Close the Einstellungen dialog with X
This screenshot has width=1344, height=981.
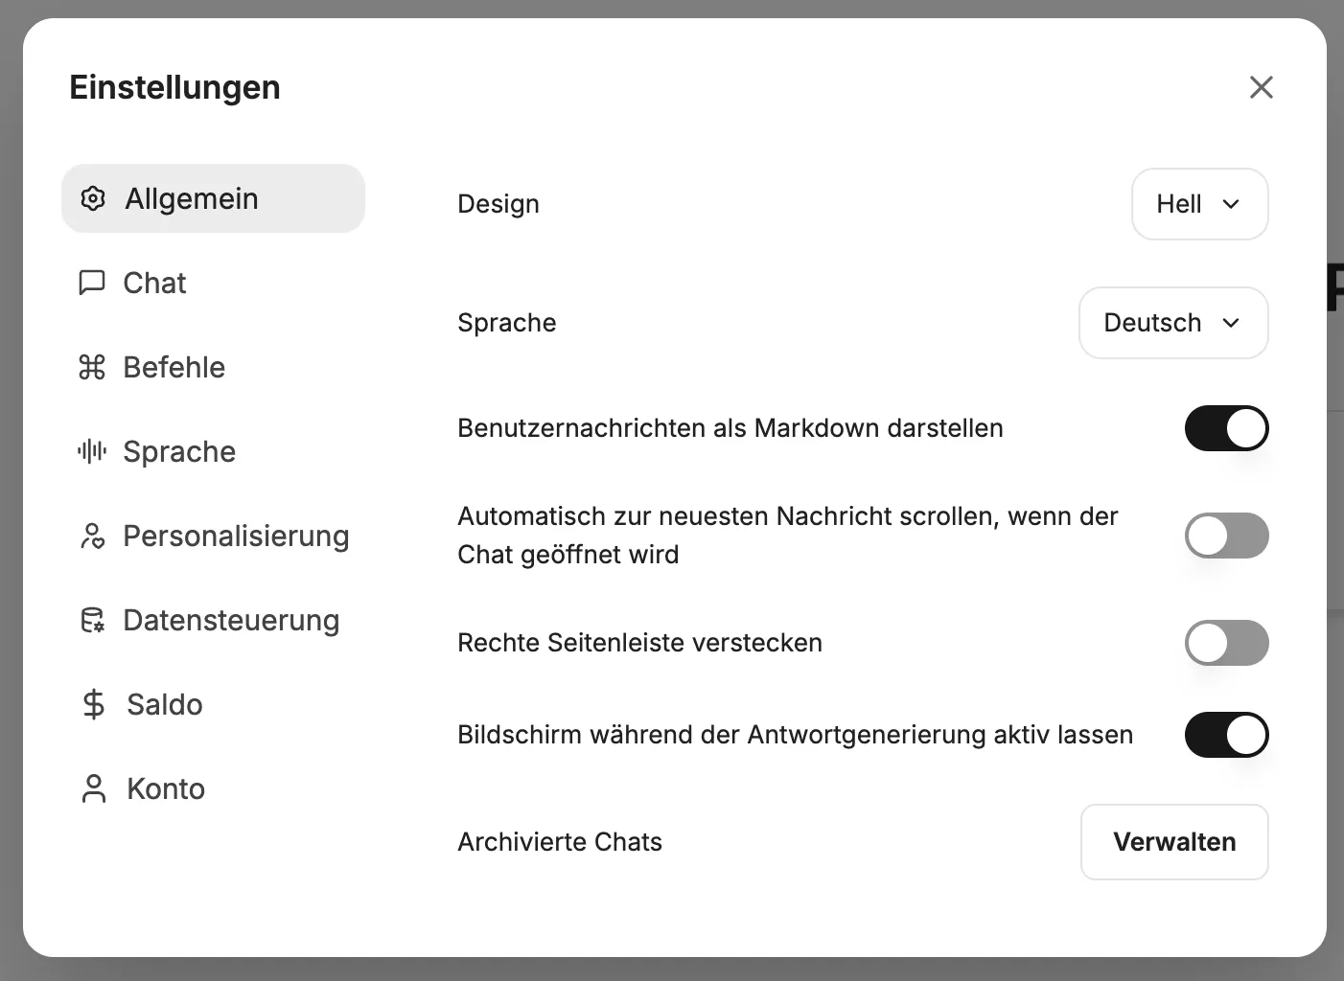[x=1262, y=87]
